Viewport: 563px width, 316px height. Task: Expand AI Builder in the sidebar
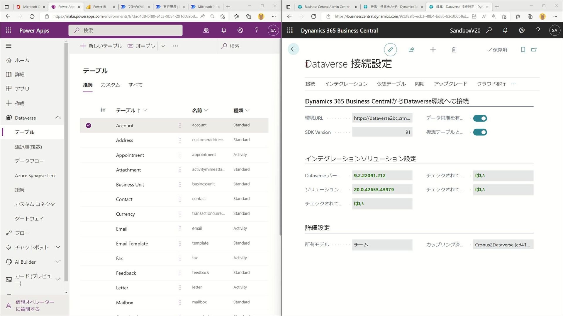[58, 262]
